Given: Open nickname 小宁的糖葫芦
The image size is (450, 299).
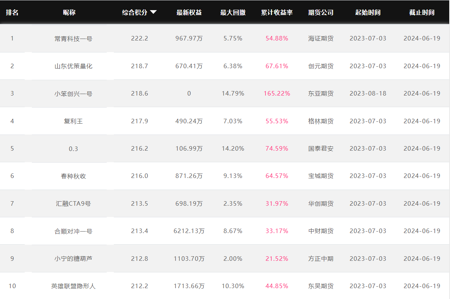Looking at the screenshot, I should pos(73,259).
